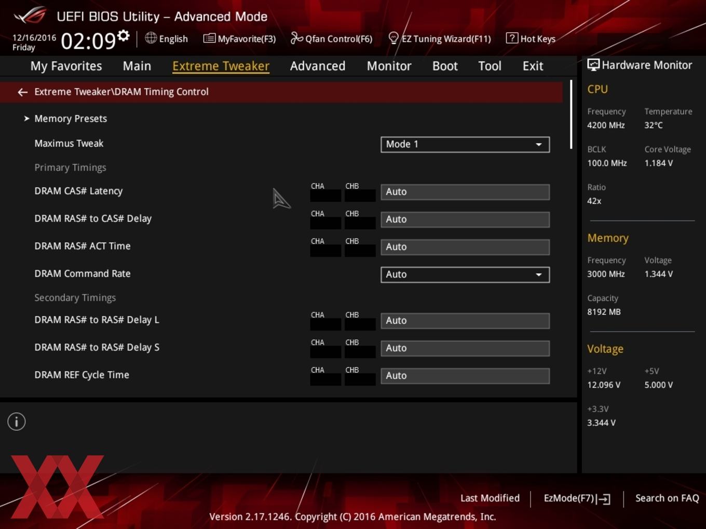706x529 pixels.
Task: Click the info circle icon
Action: pyautogui.click(x=17, y=422)
